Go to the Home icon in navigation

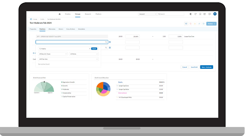59,14
